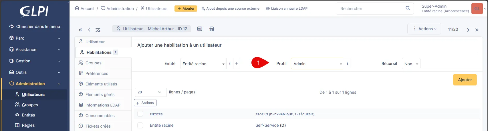This screenshot has width=488, height=131.
Task: Show Entité info icon
Action: pos(230,64)
